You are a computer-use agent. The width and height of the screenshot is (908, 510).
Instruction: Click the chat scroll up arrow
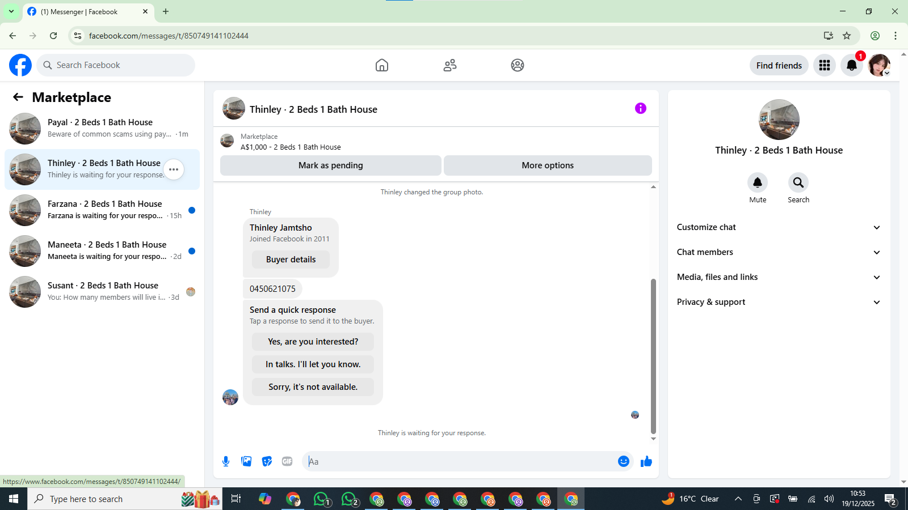(653, 186)
